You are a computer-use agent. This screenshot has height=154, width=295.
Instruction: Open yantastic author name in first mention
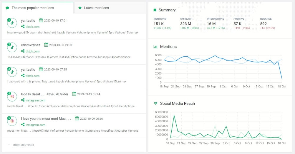pos(28,21)
